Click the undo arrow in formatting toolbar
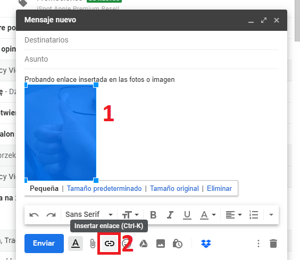 tap(34, 215)
